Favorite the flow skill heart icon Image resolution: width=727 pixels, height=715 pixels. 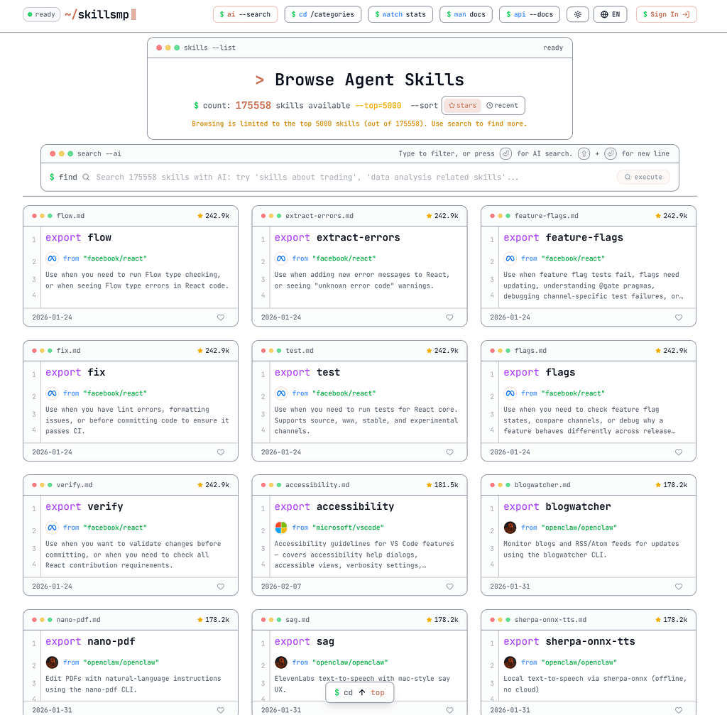pos(221,317)
